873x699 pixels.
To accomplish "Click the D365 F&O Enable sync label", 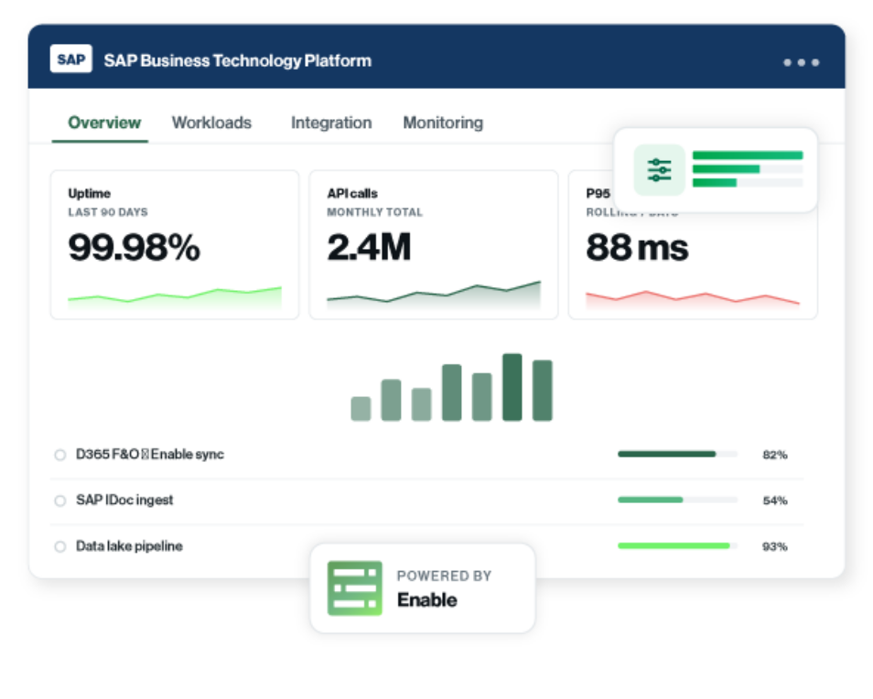I will [x=150, y=454].
